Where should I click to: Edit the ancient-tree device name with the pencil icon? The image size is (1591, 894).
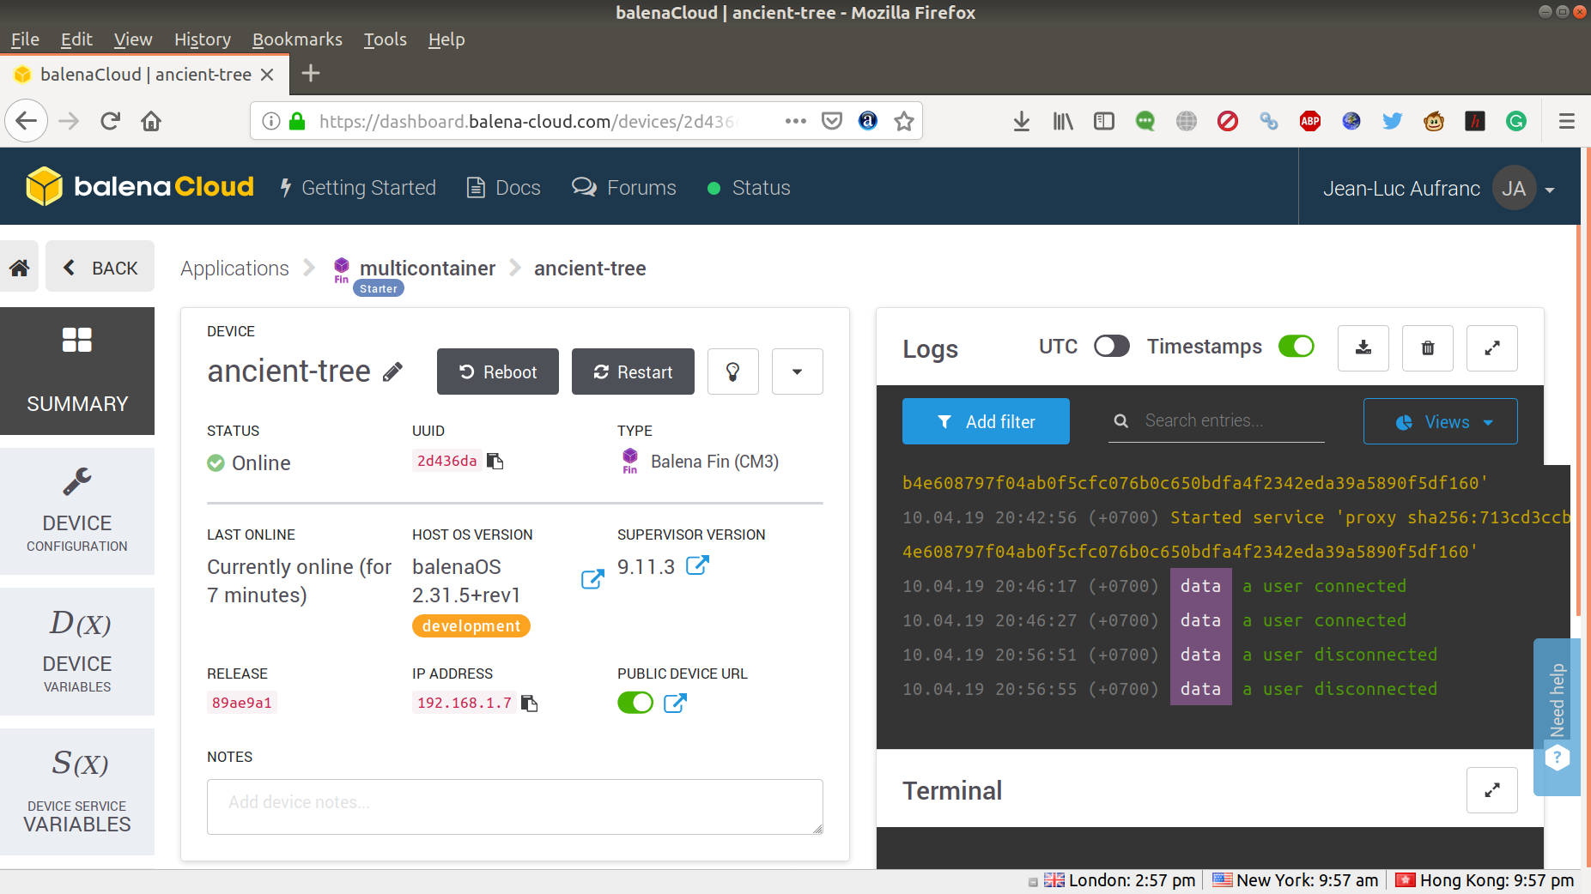click(x=392, y=371)
